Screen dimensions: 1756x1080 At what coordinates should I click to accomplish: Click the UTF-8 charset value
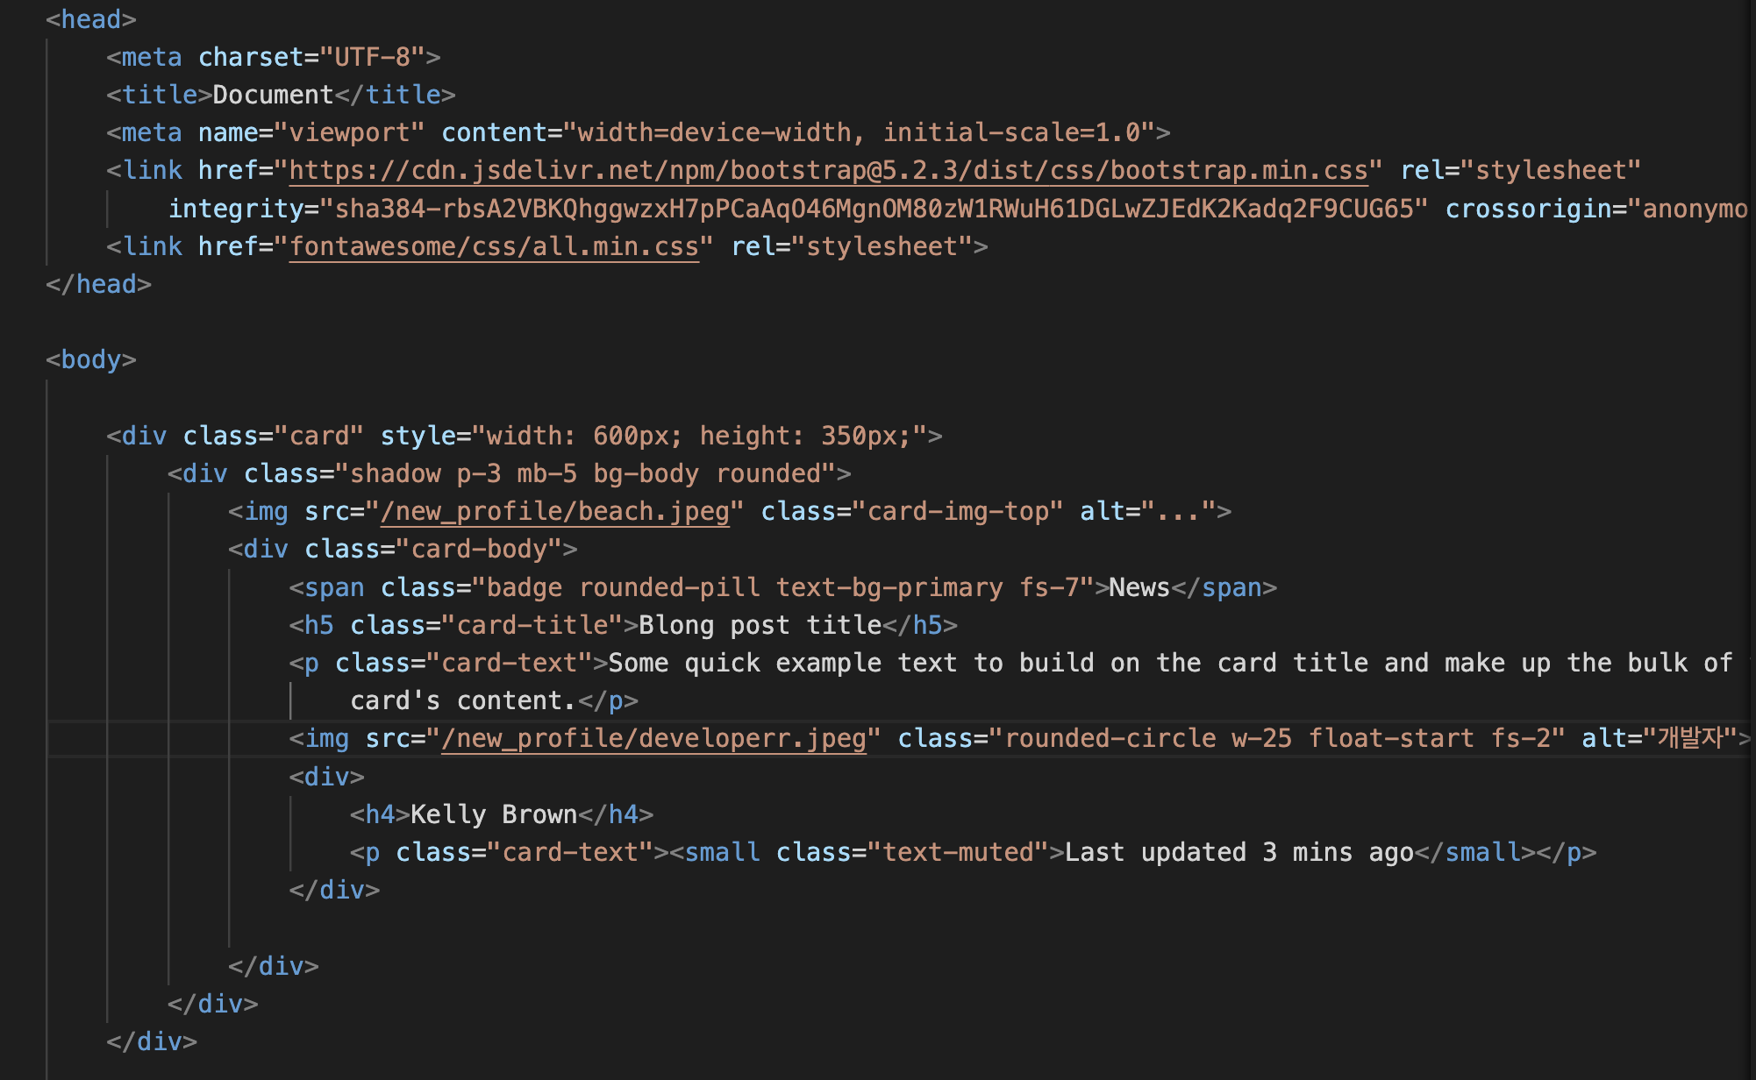(x=373, y=57)
